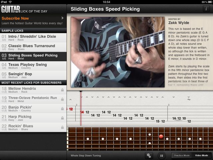Tap the lock icon on Mellow Hendrix
213x160 pixels.
click(x=62, y=90)
